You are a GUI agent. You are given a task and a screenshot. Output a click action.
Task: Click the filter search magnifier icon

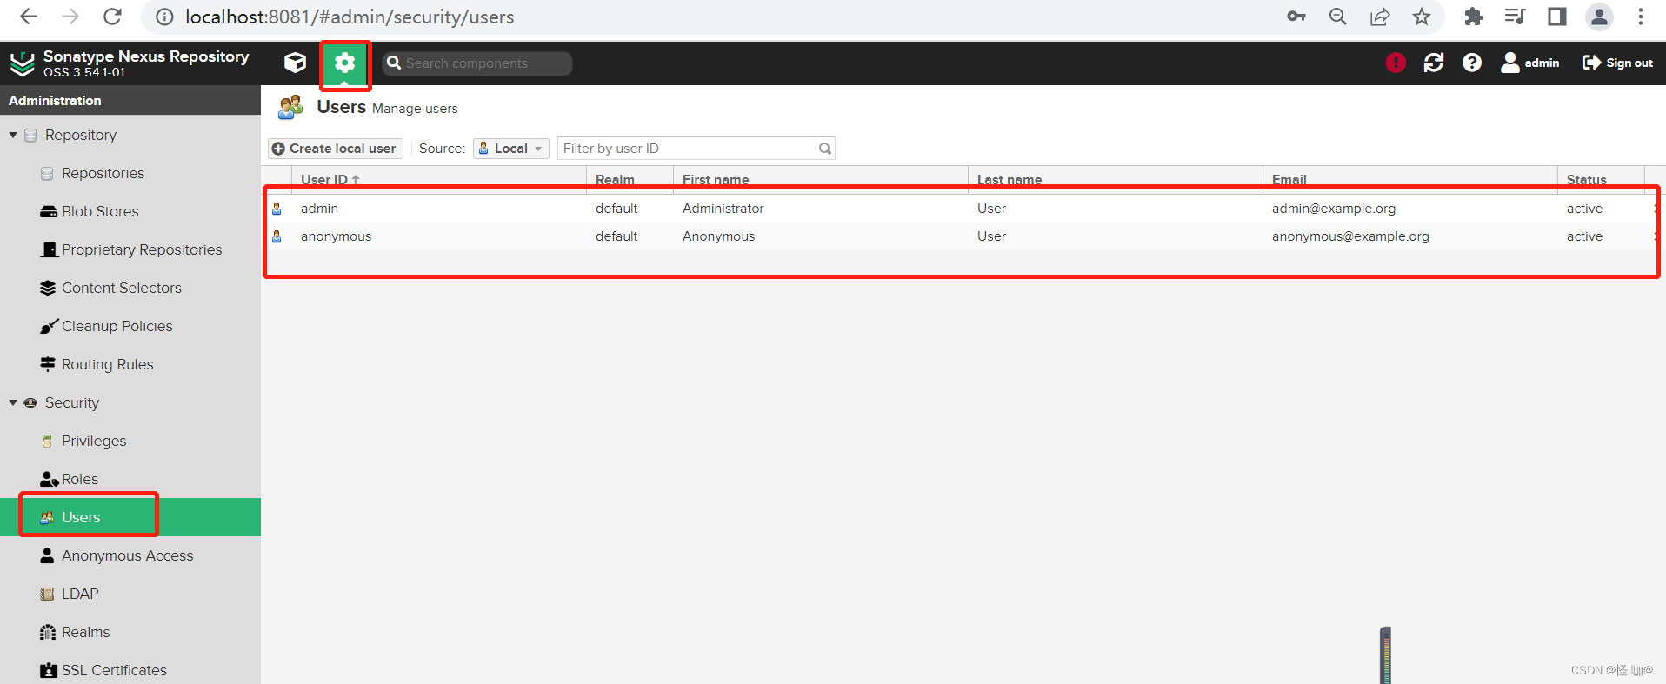825,149
